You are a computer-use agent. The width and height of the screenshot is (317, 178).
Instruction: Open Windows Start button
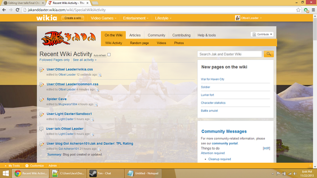pos(5,174)
